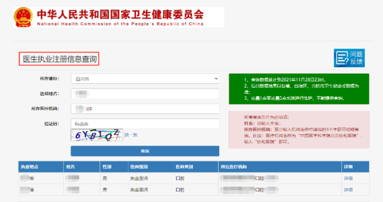This screenshot has height=202, width=383.
Task: Click the 验证码 captcha text field
Action: 145,124
